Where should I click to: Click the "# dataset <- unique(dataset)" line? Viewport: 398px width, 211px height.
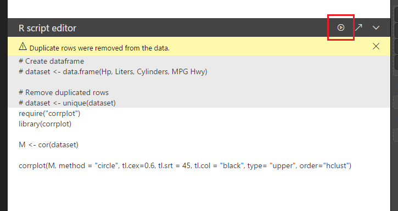point(68,103)
